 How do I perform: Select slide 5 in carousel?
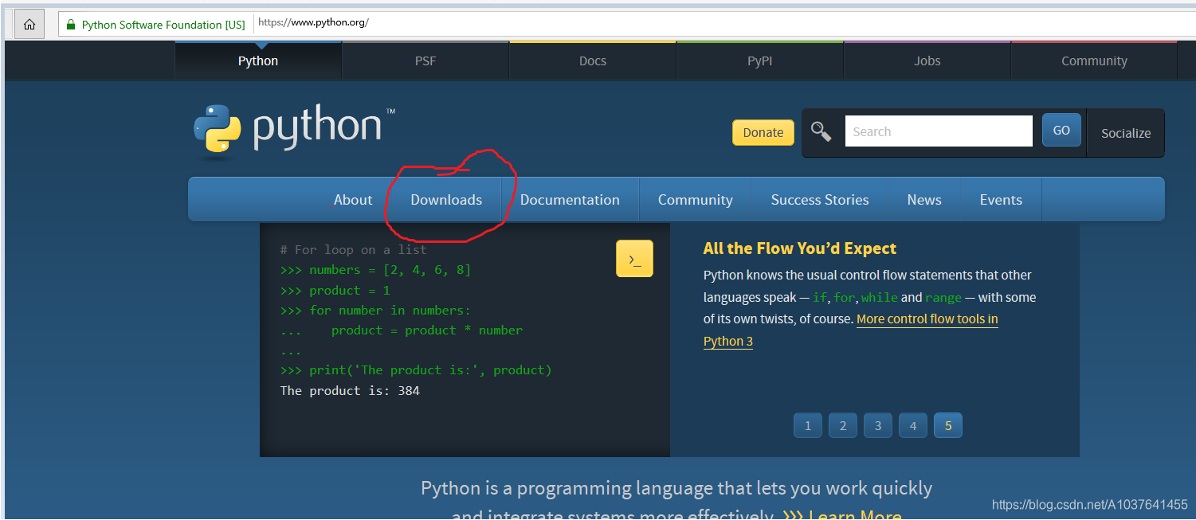[947, 425]
